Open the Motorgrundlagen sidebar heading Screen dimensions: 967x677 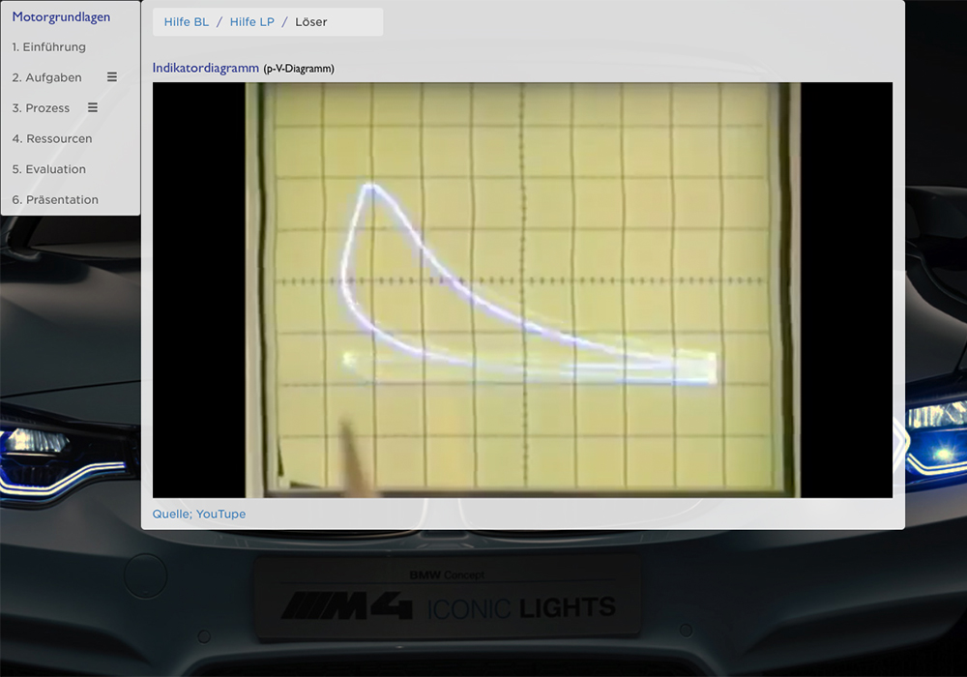pyautogui.click(x=61, y=17)
